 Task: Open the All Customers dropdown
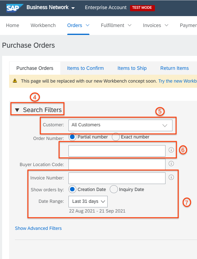pyautogui.click(x=120, y=125)
